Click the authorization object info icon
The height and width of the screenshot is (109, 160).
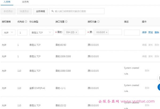98,22
